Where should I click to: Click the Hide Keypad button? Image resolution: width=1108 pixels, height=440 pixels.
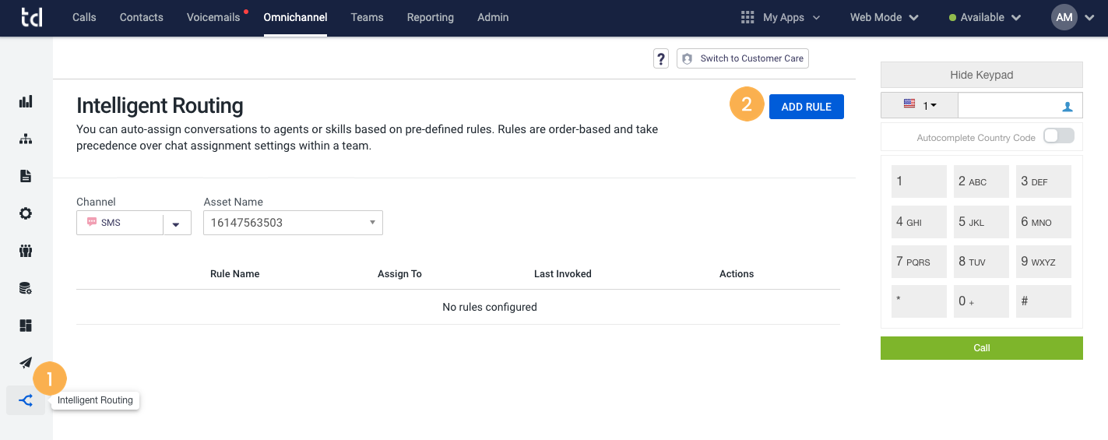pyautogui.click(x=982, y=75)
